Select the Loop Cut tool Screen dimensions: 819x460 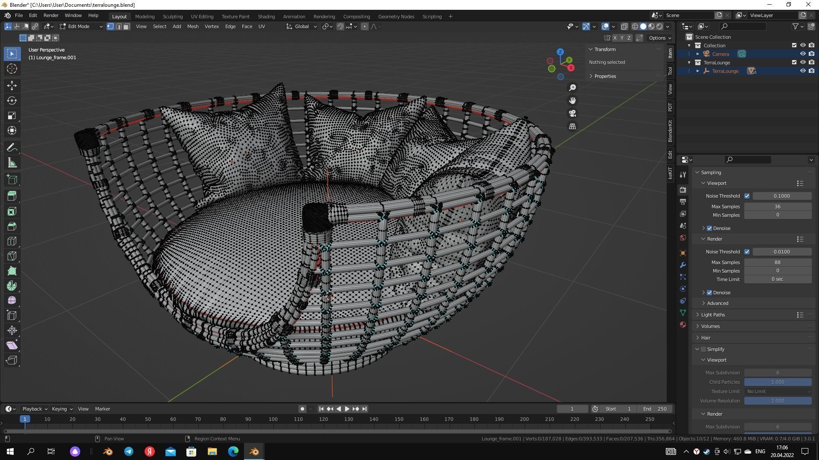click(12, 241)
